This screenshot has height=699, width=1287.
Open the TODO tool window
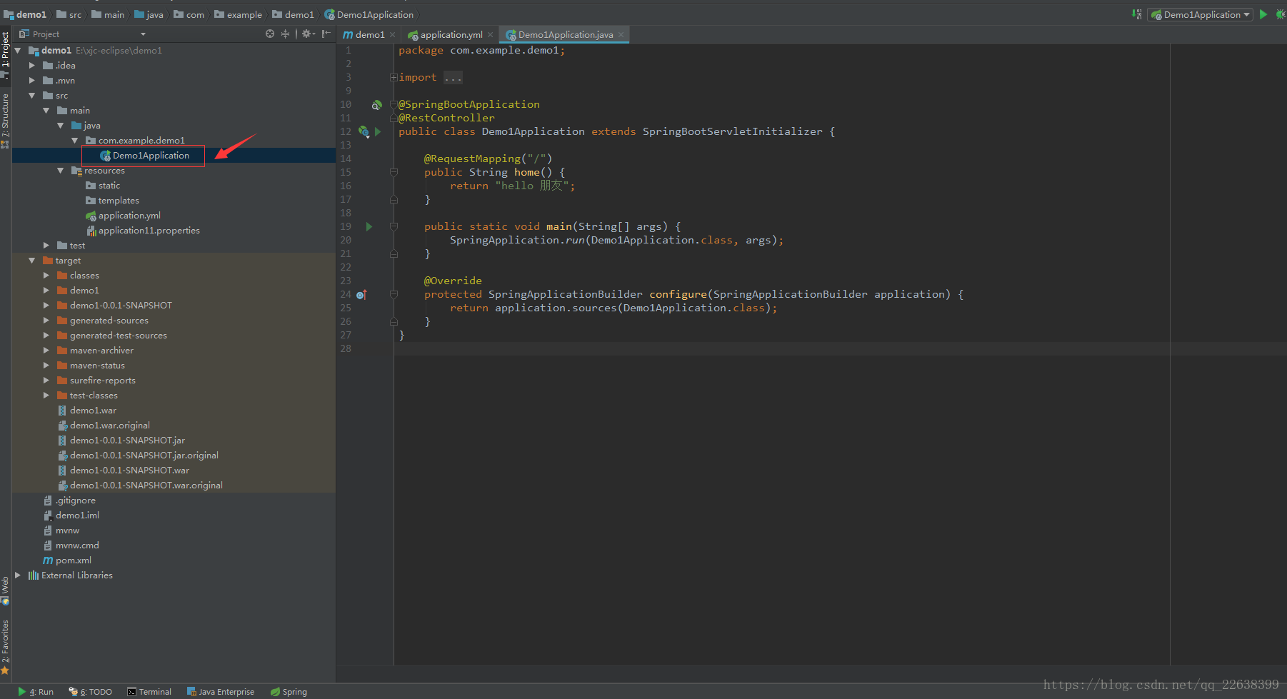(x=91, y=691)
